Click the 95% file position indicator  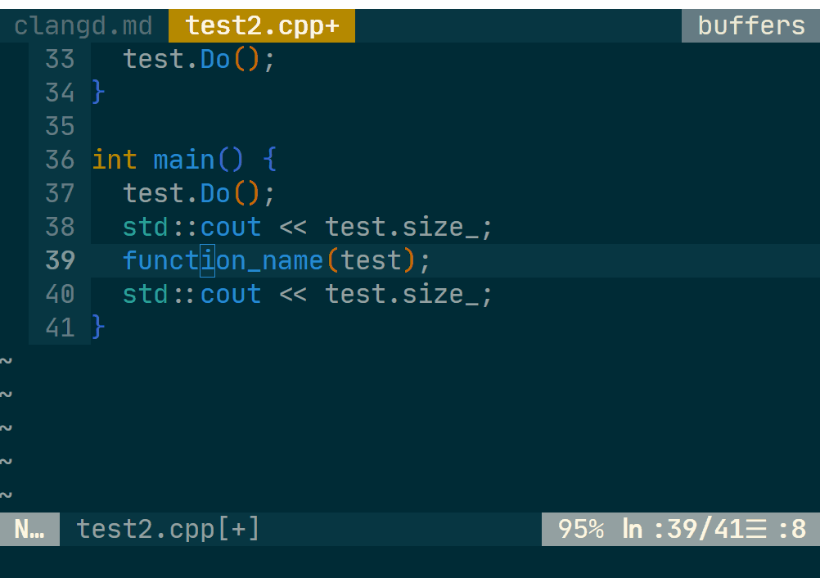[x=581, y=530]
